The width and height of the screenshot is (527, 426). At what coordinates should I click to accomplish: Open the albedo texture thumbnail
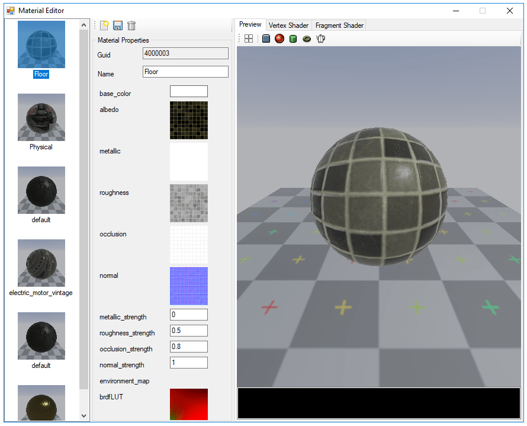(x=188, y=120)
